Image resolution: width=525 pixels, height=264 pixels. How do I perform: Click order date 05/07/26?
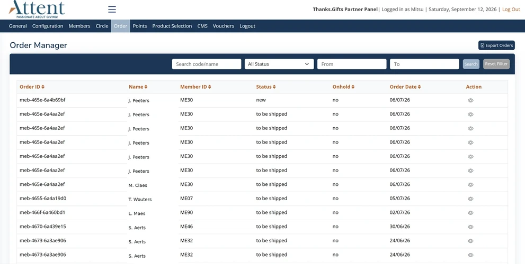[x=400, y=198]
